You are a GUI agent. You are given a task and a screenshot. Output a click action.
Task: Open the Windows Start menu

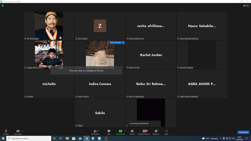click(x=3, y=138)
